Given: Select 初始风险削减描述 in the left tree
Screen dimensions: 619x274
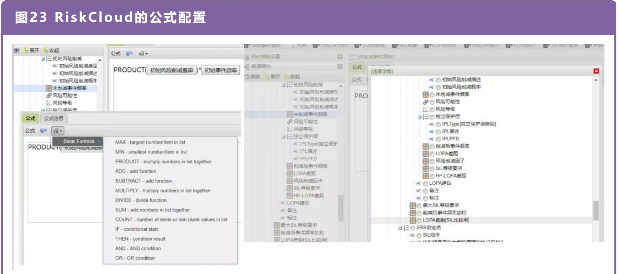Looking at the screenshot, I should (x=78, y=73).
